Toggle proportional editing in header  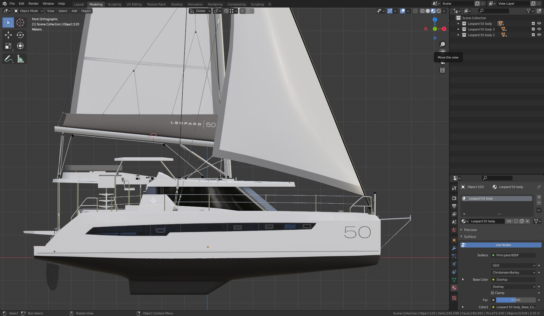click(x=242, y=11)
